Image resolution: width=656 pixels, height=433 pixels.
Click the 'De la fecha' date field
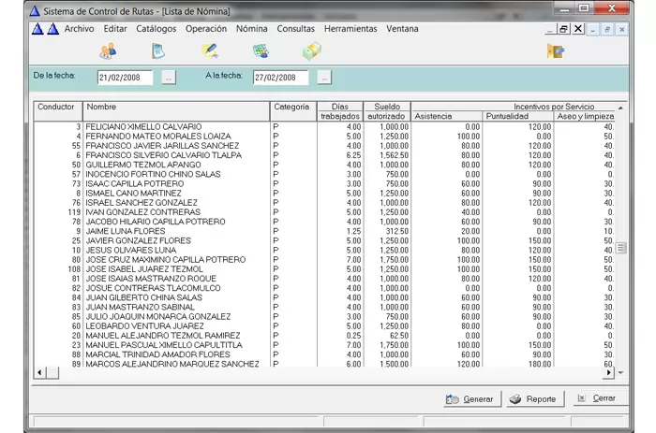tap(126, 78)
